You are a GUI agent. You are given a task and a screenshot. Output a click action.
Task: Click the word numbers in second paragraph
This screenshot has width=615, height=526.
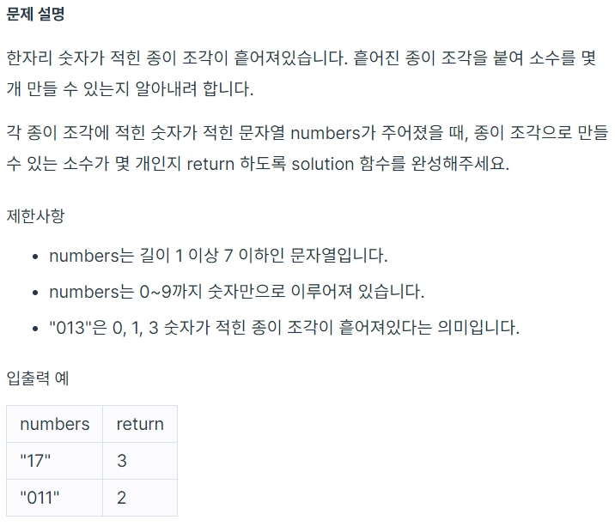326,134
